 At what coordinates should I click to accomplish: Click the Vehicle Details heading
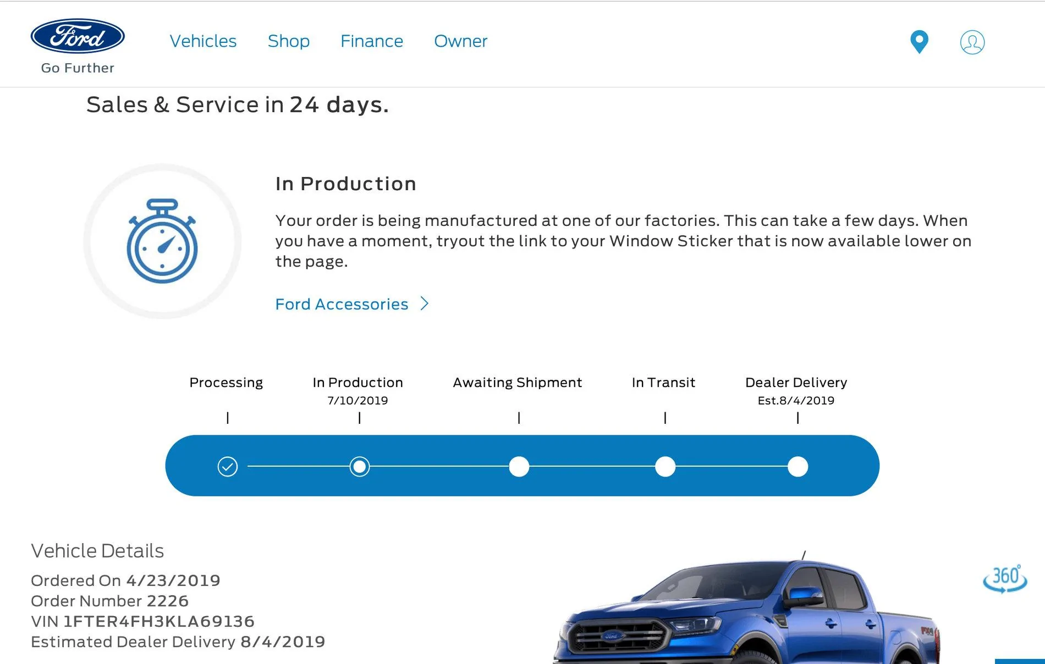[x=97, y=551]
